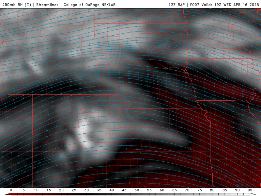Click the colorbar label "50"

[x=137, y=190]
